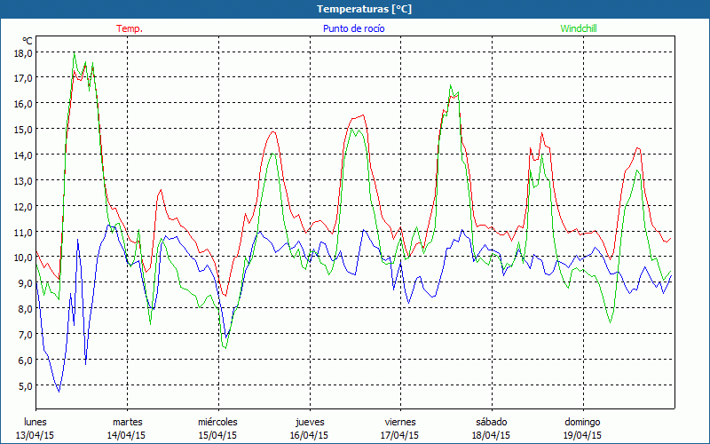The image size is (710, 444).
Task: Click the 16/04/15 date label
Action: pos(309,435)
